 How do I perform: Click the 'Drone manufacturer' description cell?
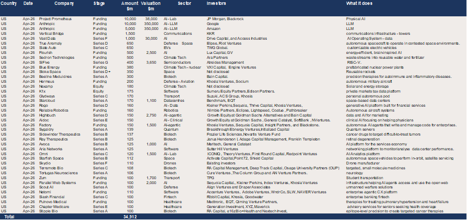click(x=362, y=163)
